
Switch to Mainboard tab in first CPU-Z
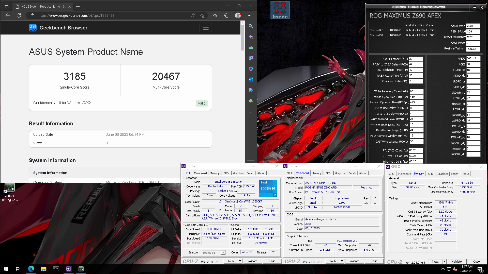tap(200, 173)
